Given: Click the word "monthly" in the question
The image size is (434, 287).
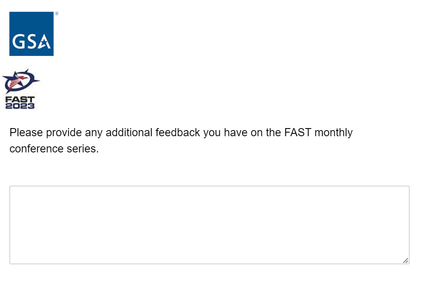Looking at the screenshot, I should (x=333, y=133).
